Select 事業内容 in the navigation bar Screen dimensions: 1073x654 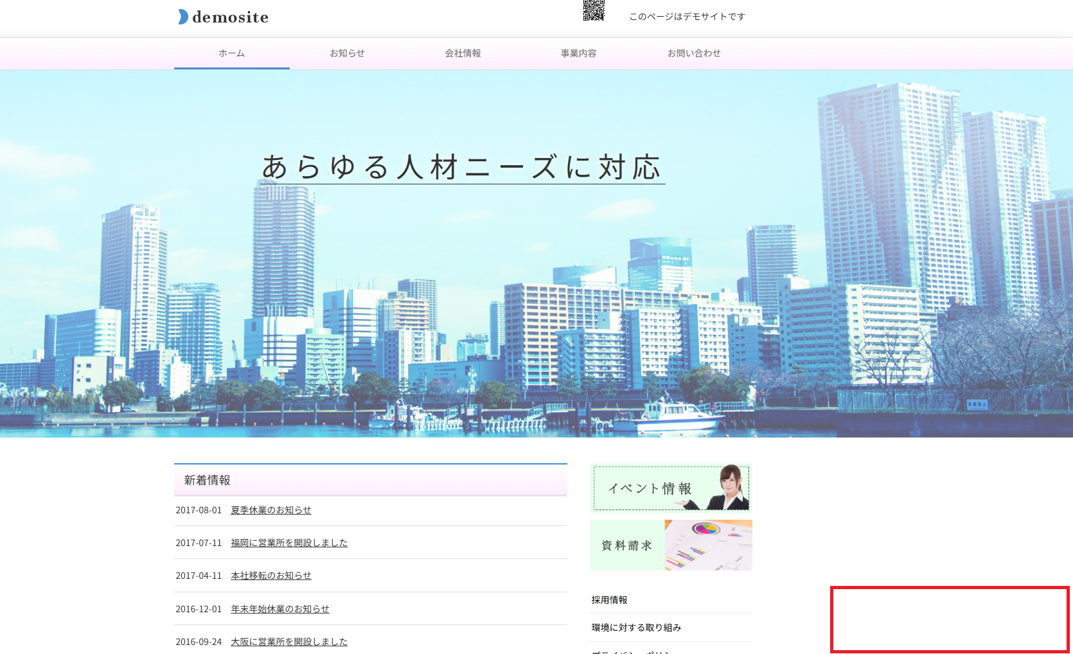point(578,53)
